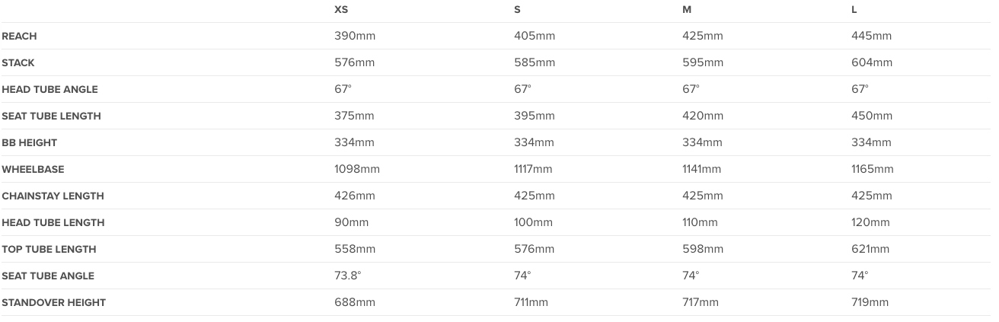Click the 1098mm wheelbase value
The image size is (999, 322).
[x=357, y=169]
